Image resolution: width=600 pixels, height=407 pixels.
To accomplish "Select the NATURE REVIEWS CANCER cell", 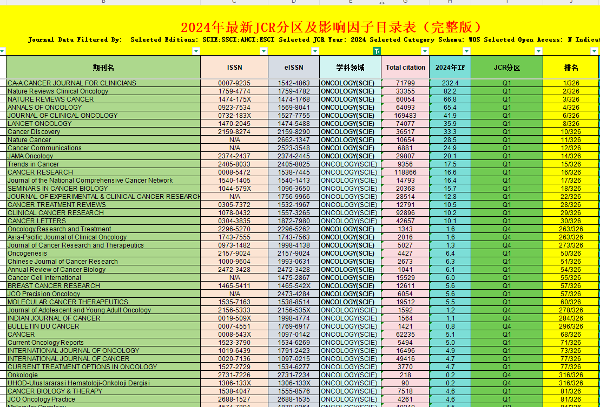I will (103, 99).
